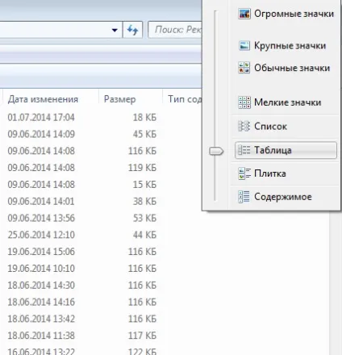Click the view size slider thumb

click(216, 151)
